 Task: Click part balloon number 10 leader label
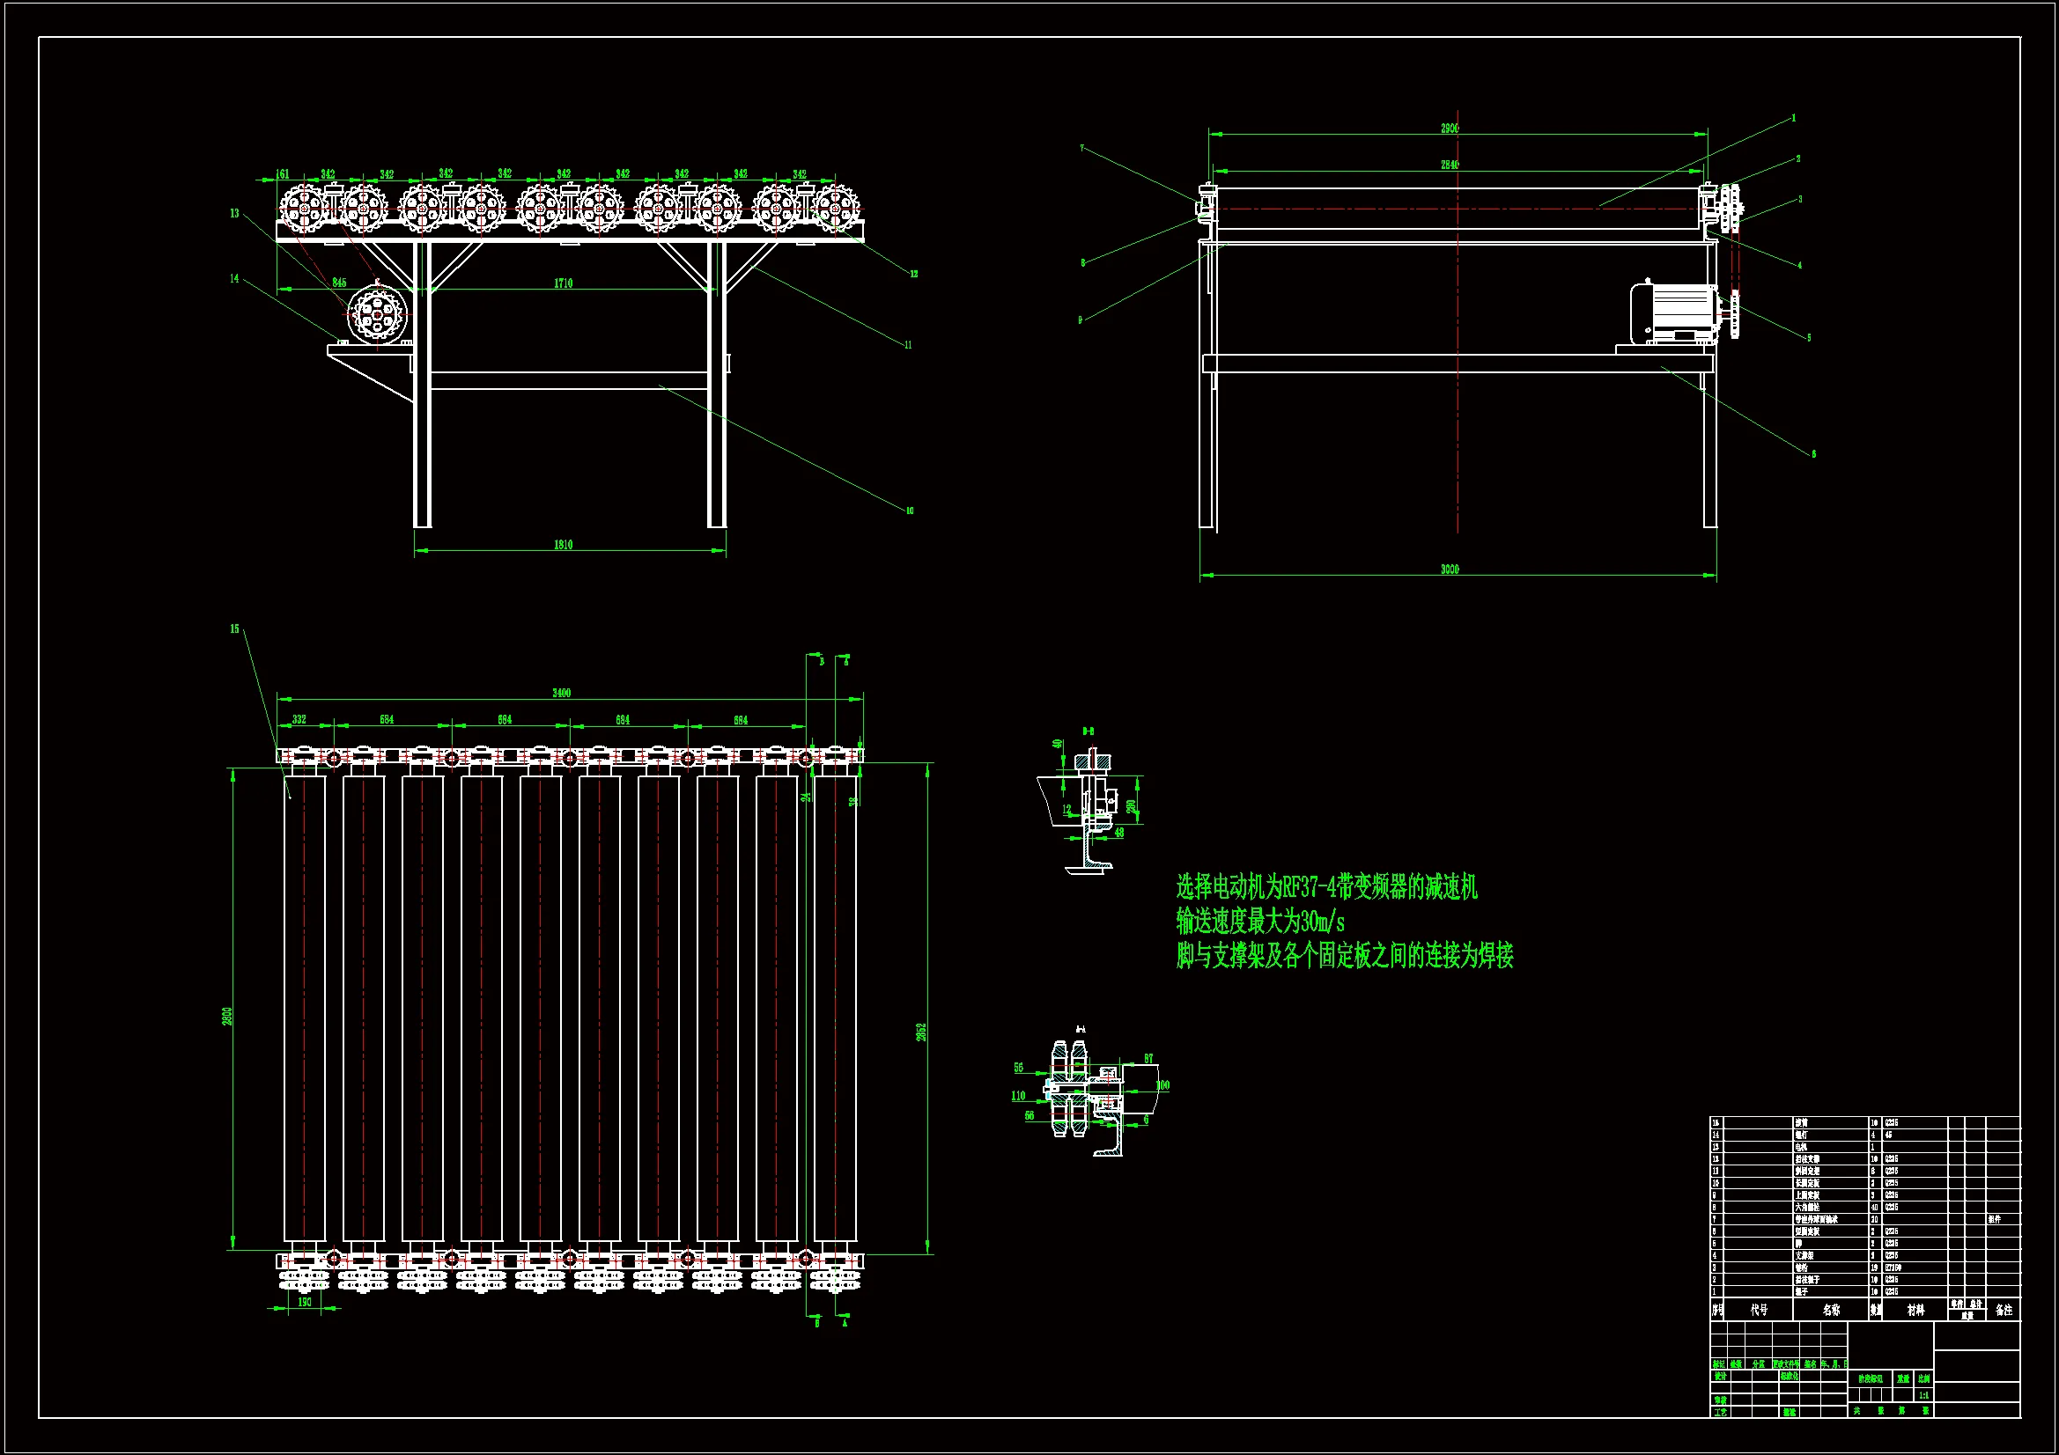tap(910, 511)
